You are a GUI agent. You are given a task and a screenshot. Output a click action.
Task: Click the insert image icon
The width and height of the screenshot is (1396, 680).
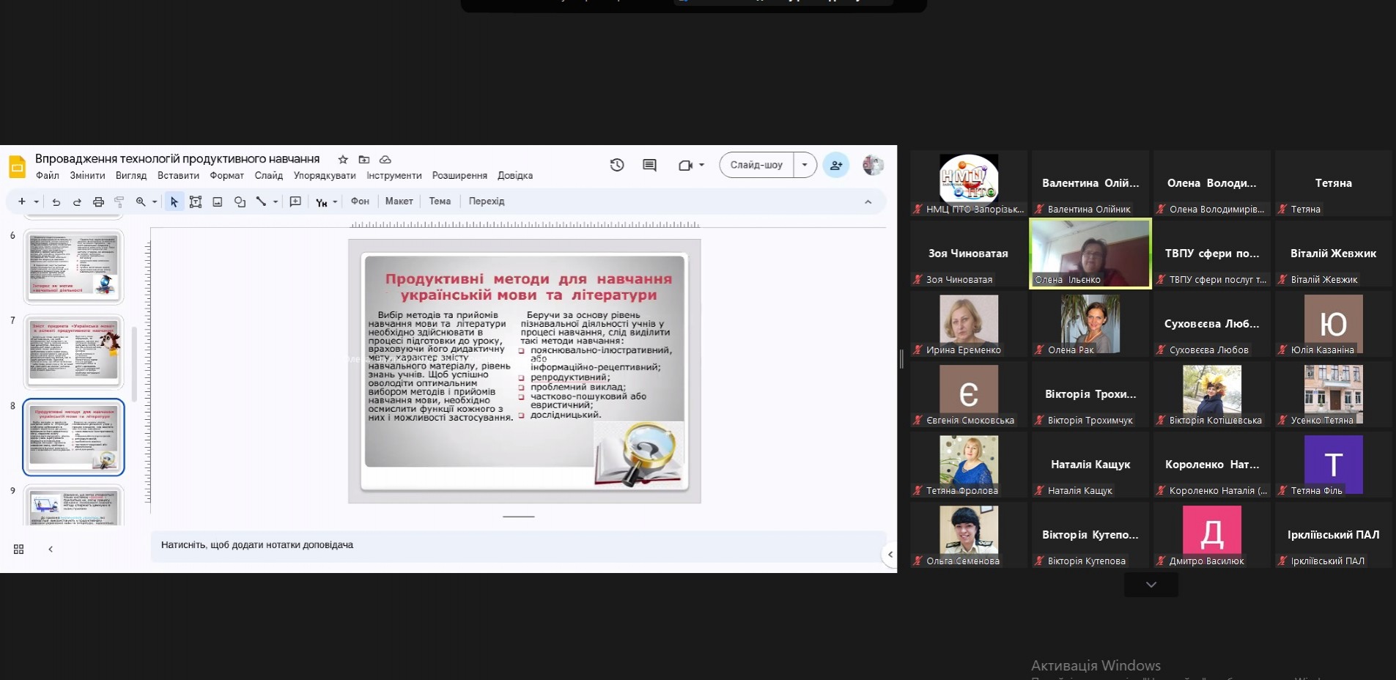(x=218, y=202)
